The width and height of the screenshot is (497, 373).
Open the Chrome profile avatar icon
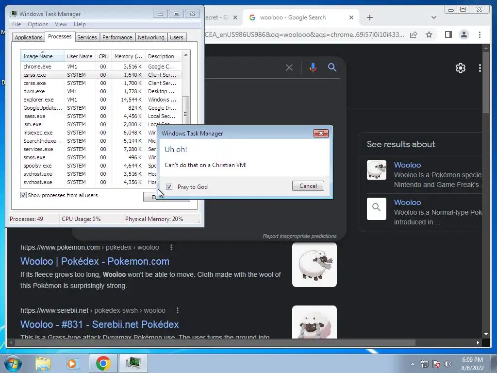click(464, 34)
